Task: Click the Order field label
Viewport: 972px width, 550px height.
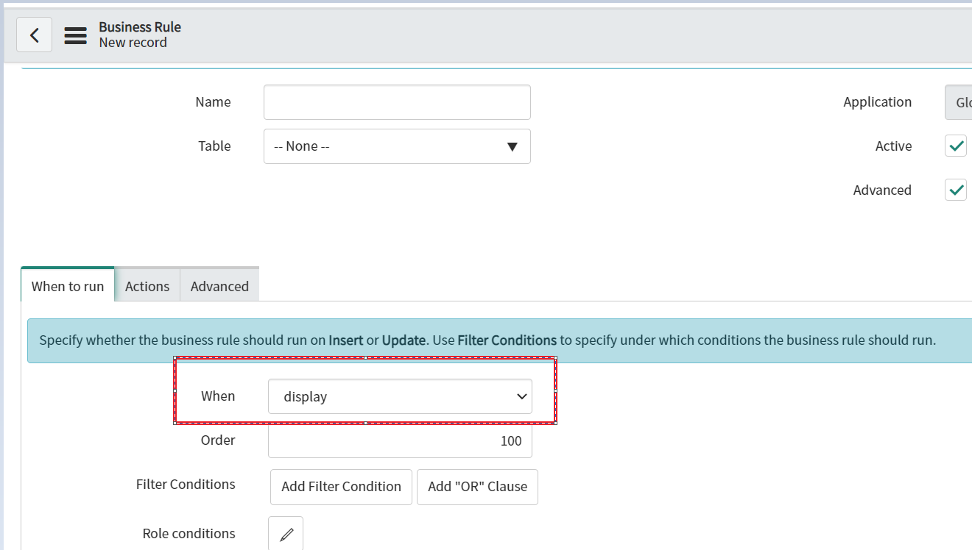Action: point(218,440)
